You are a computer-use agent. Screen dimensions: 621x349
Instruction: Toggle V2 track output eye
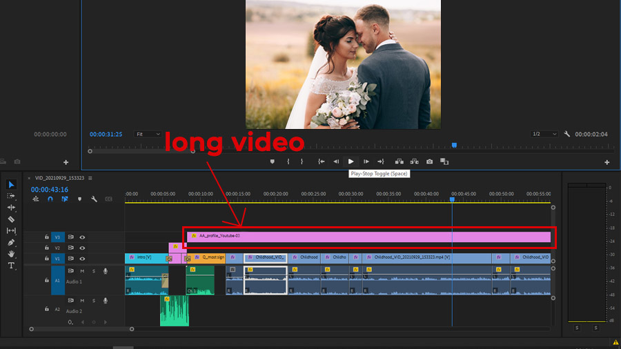[82, 248]
